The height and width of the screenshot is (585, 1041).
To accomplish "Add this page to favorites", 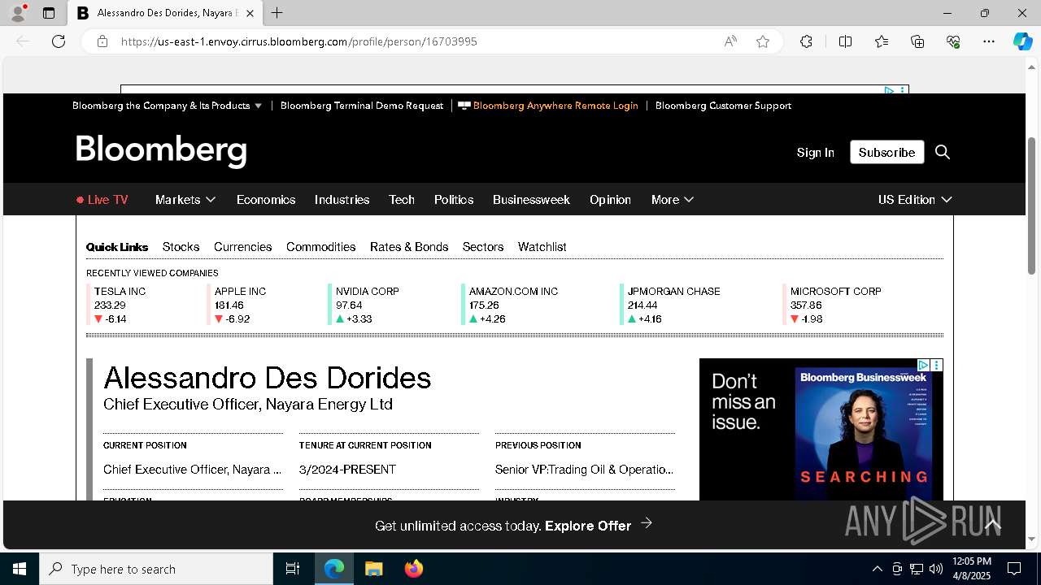I will (763, 41).
